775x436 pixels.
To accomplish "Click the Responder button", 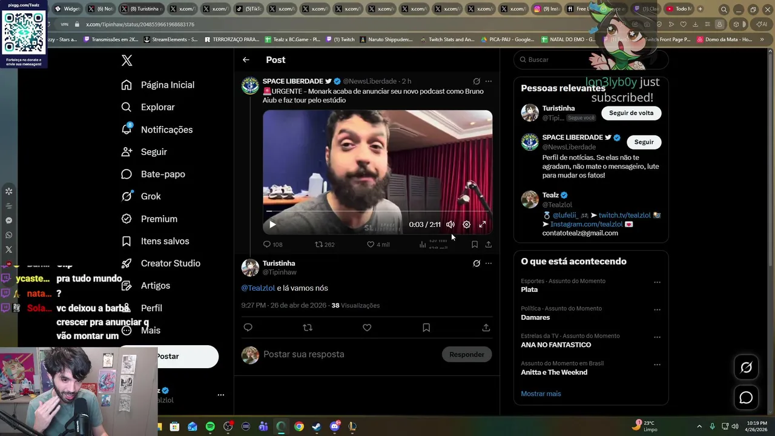I will click(x=467, y=355).
